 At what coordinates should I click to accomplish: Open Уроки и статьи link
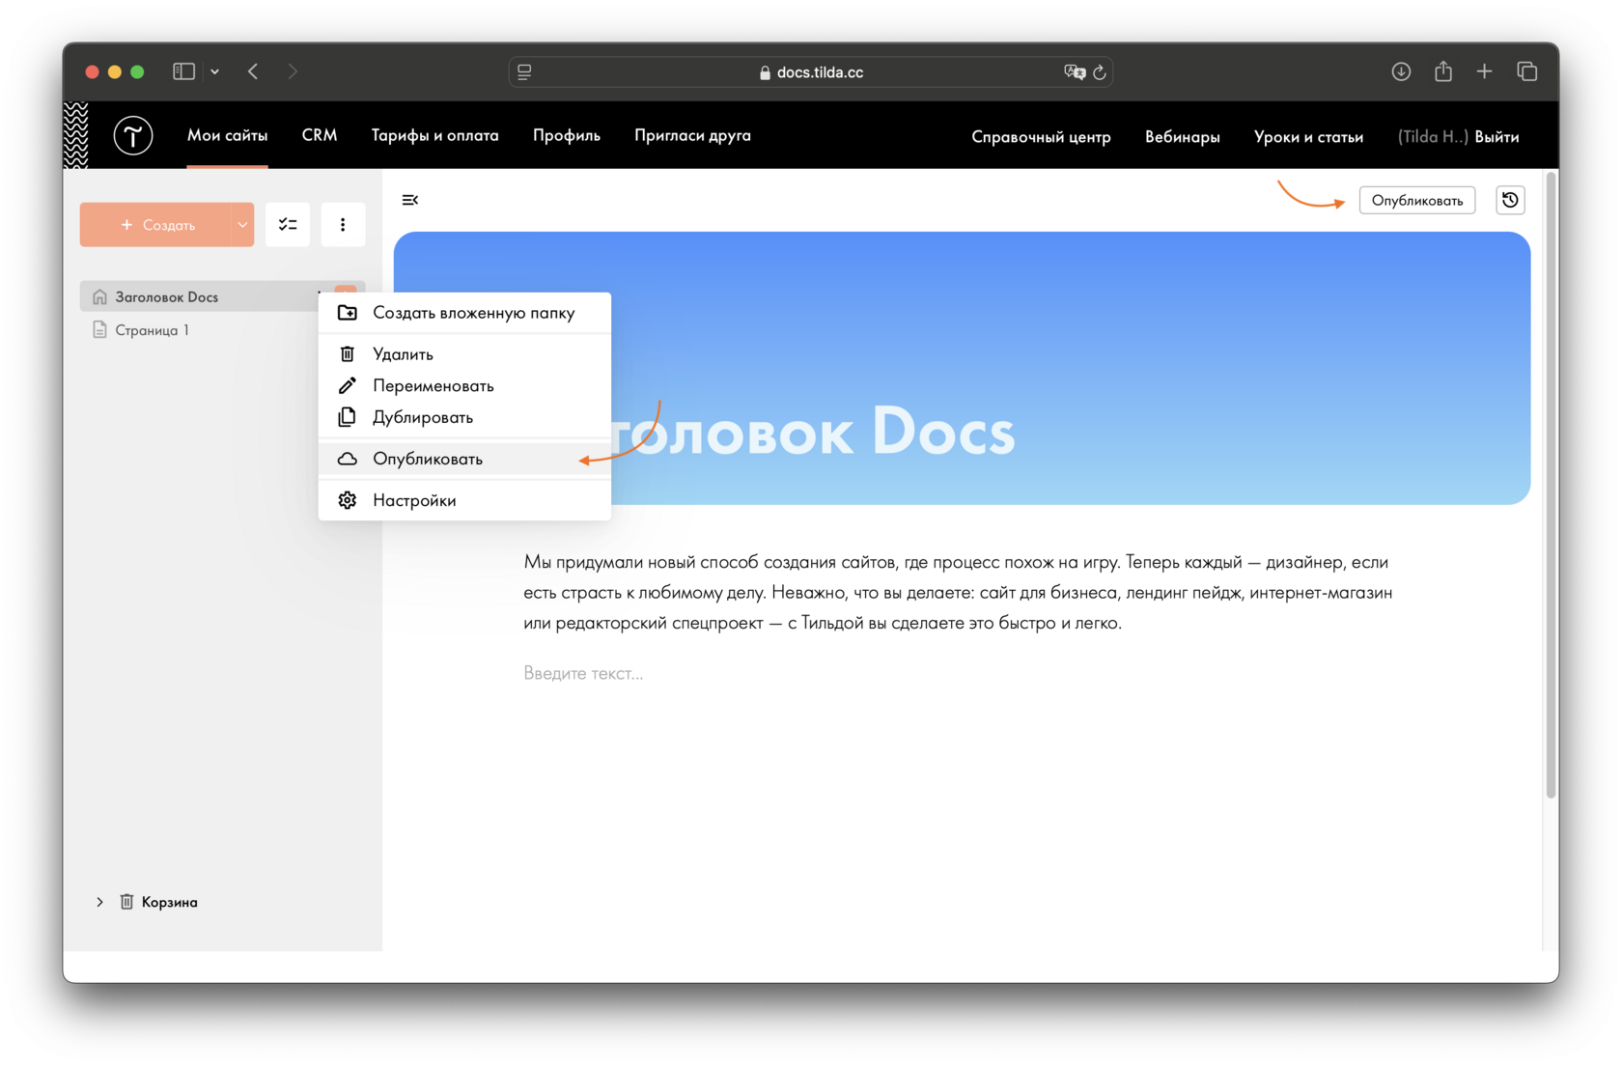(x=1308, y=137)
